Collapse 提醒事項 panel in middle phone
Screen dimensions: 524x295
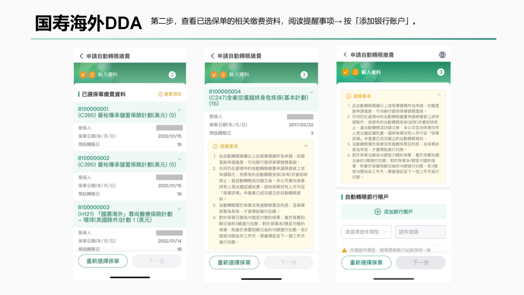[306, 146]
